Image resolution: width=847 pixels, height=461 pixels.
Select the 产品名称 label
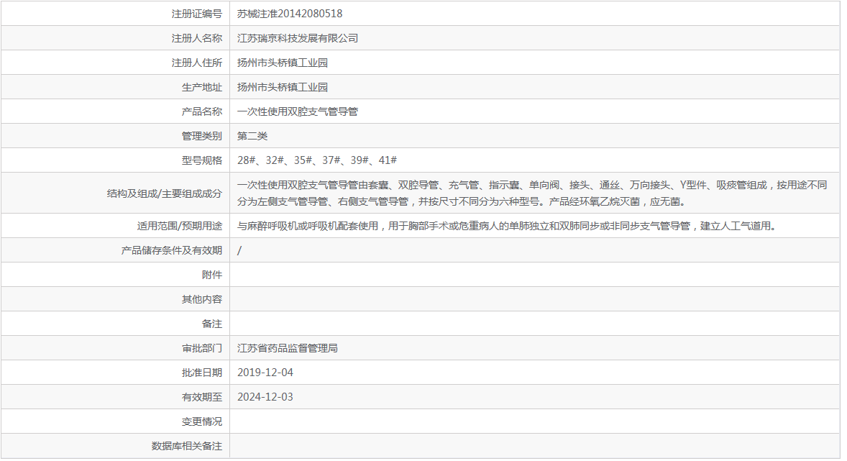[201, 111]
